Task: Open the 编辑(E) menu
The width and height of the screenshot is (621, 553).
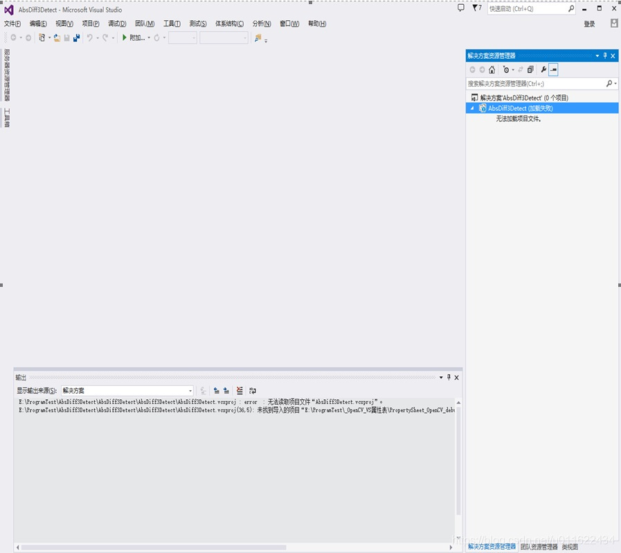Action: point(38,24)
